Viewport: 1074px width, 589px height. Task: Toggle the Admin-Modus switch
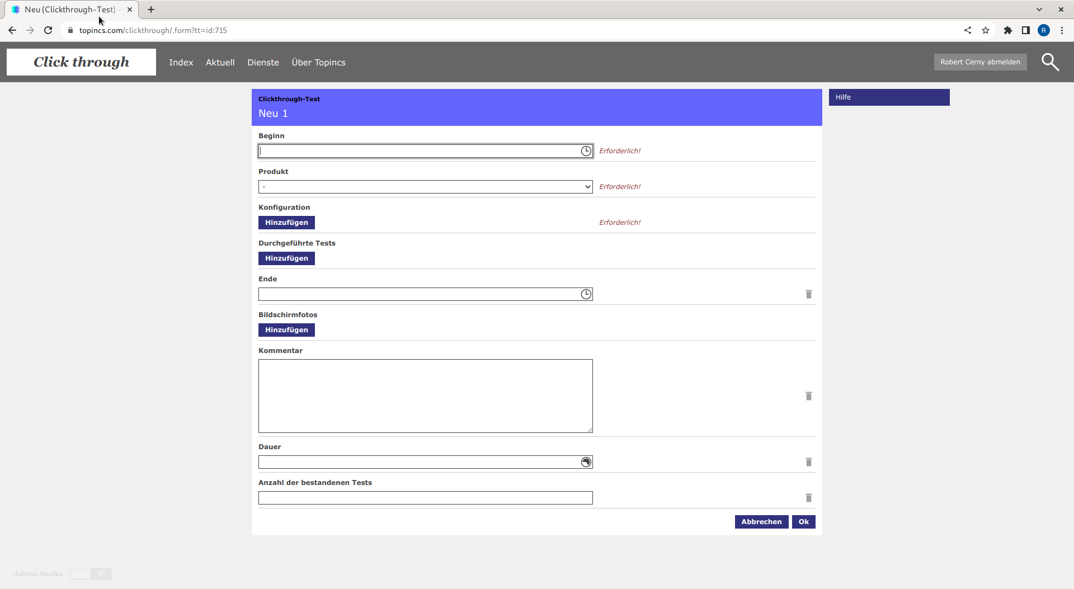pos(91,573)
